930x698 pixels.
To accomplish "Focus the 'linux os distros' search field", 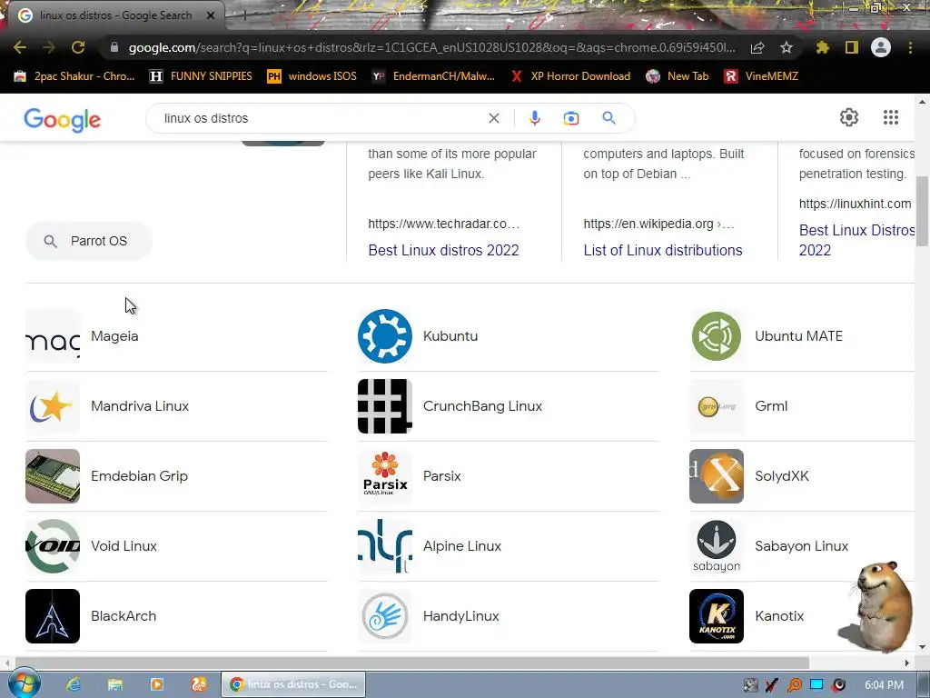I will (x=321, y=118).
